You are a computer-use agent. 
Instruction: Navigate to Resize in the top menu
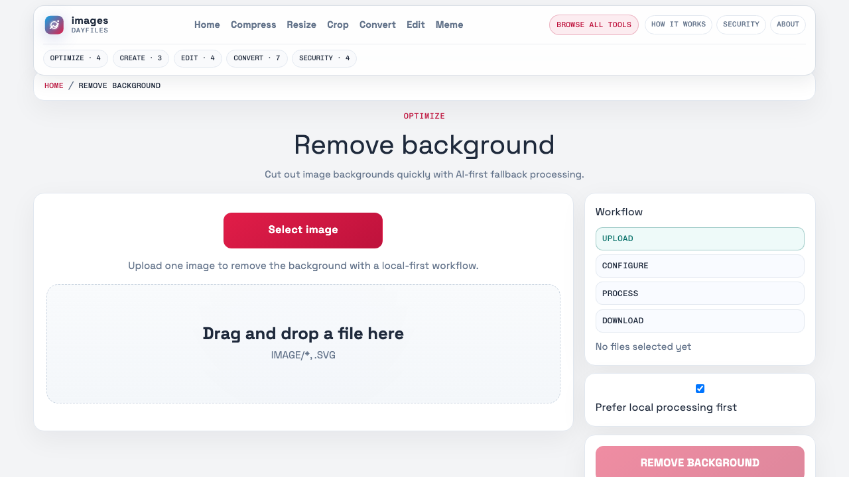coord(301,25)
